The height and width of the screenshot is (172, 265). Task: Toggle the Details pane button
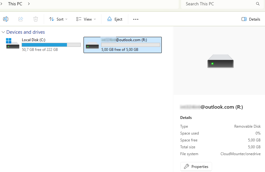(x=251, y=19)
